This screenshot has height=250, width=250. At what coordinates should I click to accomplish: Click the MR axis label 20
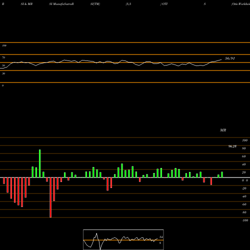point(244,172)
